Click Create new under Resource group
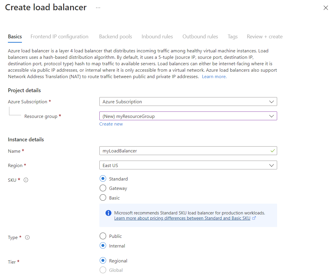335x275 pixels. (111, 124)
